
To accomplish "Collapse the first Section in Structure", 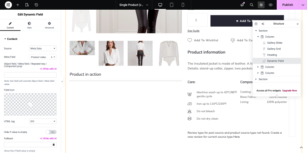I will (256, 31).
